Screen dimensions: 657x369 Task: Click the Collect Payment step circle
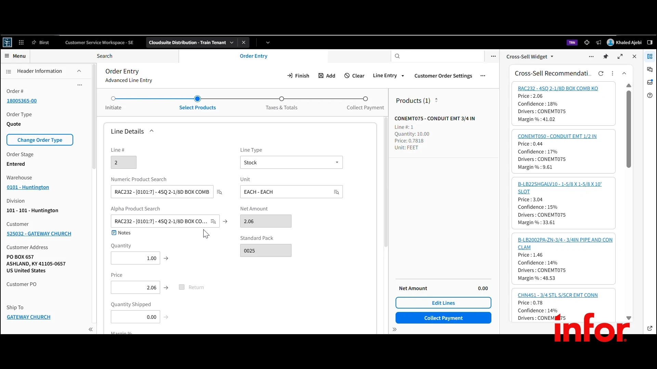click(x=365, y=99)
